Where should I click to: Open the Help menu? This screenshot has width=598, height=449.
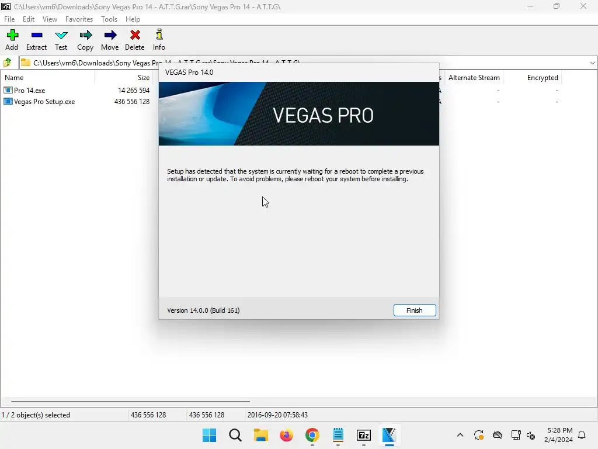tap(133, 19)
